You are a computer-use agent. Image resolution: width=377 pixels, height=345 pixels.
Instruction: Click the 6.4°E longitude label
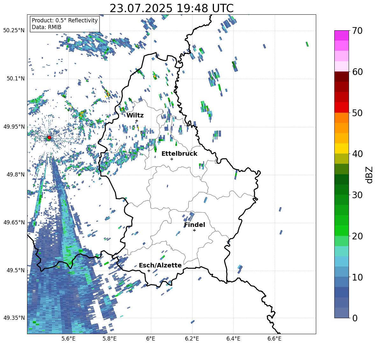click(233, 339)
